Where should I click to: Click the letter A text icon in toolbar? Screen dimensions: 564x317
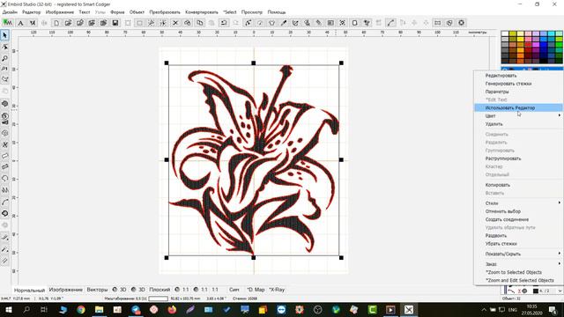click(20, 23)
